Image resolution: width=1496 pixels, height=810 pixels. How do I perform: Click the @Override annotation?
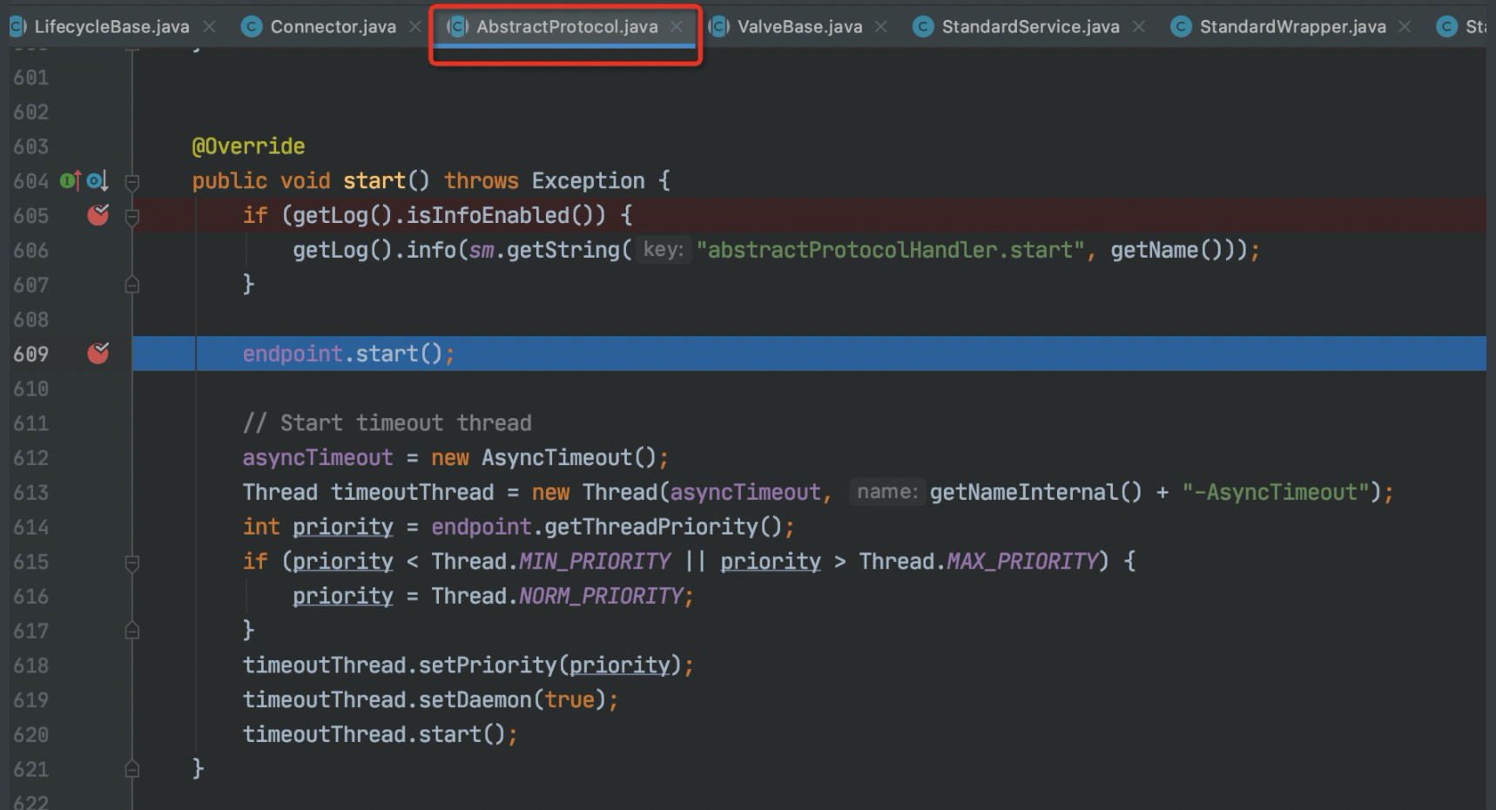pyautogui.click(x=248, y=146)
